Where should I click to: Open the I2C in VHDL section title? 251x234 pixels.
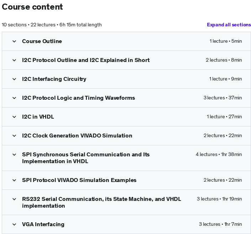[x=38, y=117]
